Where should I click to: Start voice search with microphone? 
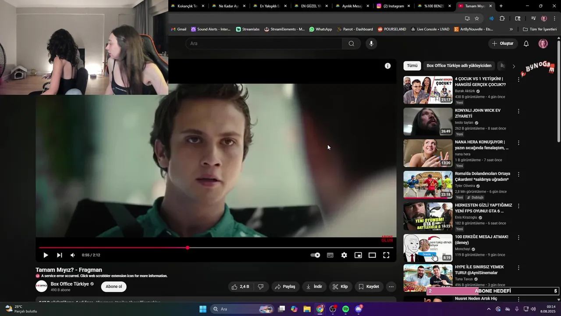coord(371,43)
